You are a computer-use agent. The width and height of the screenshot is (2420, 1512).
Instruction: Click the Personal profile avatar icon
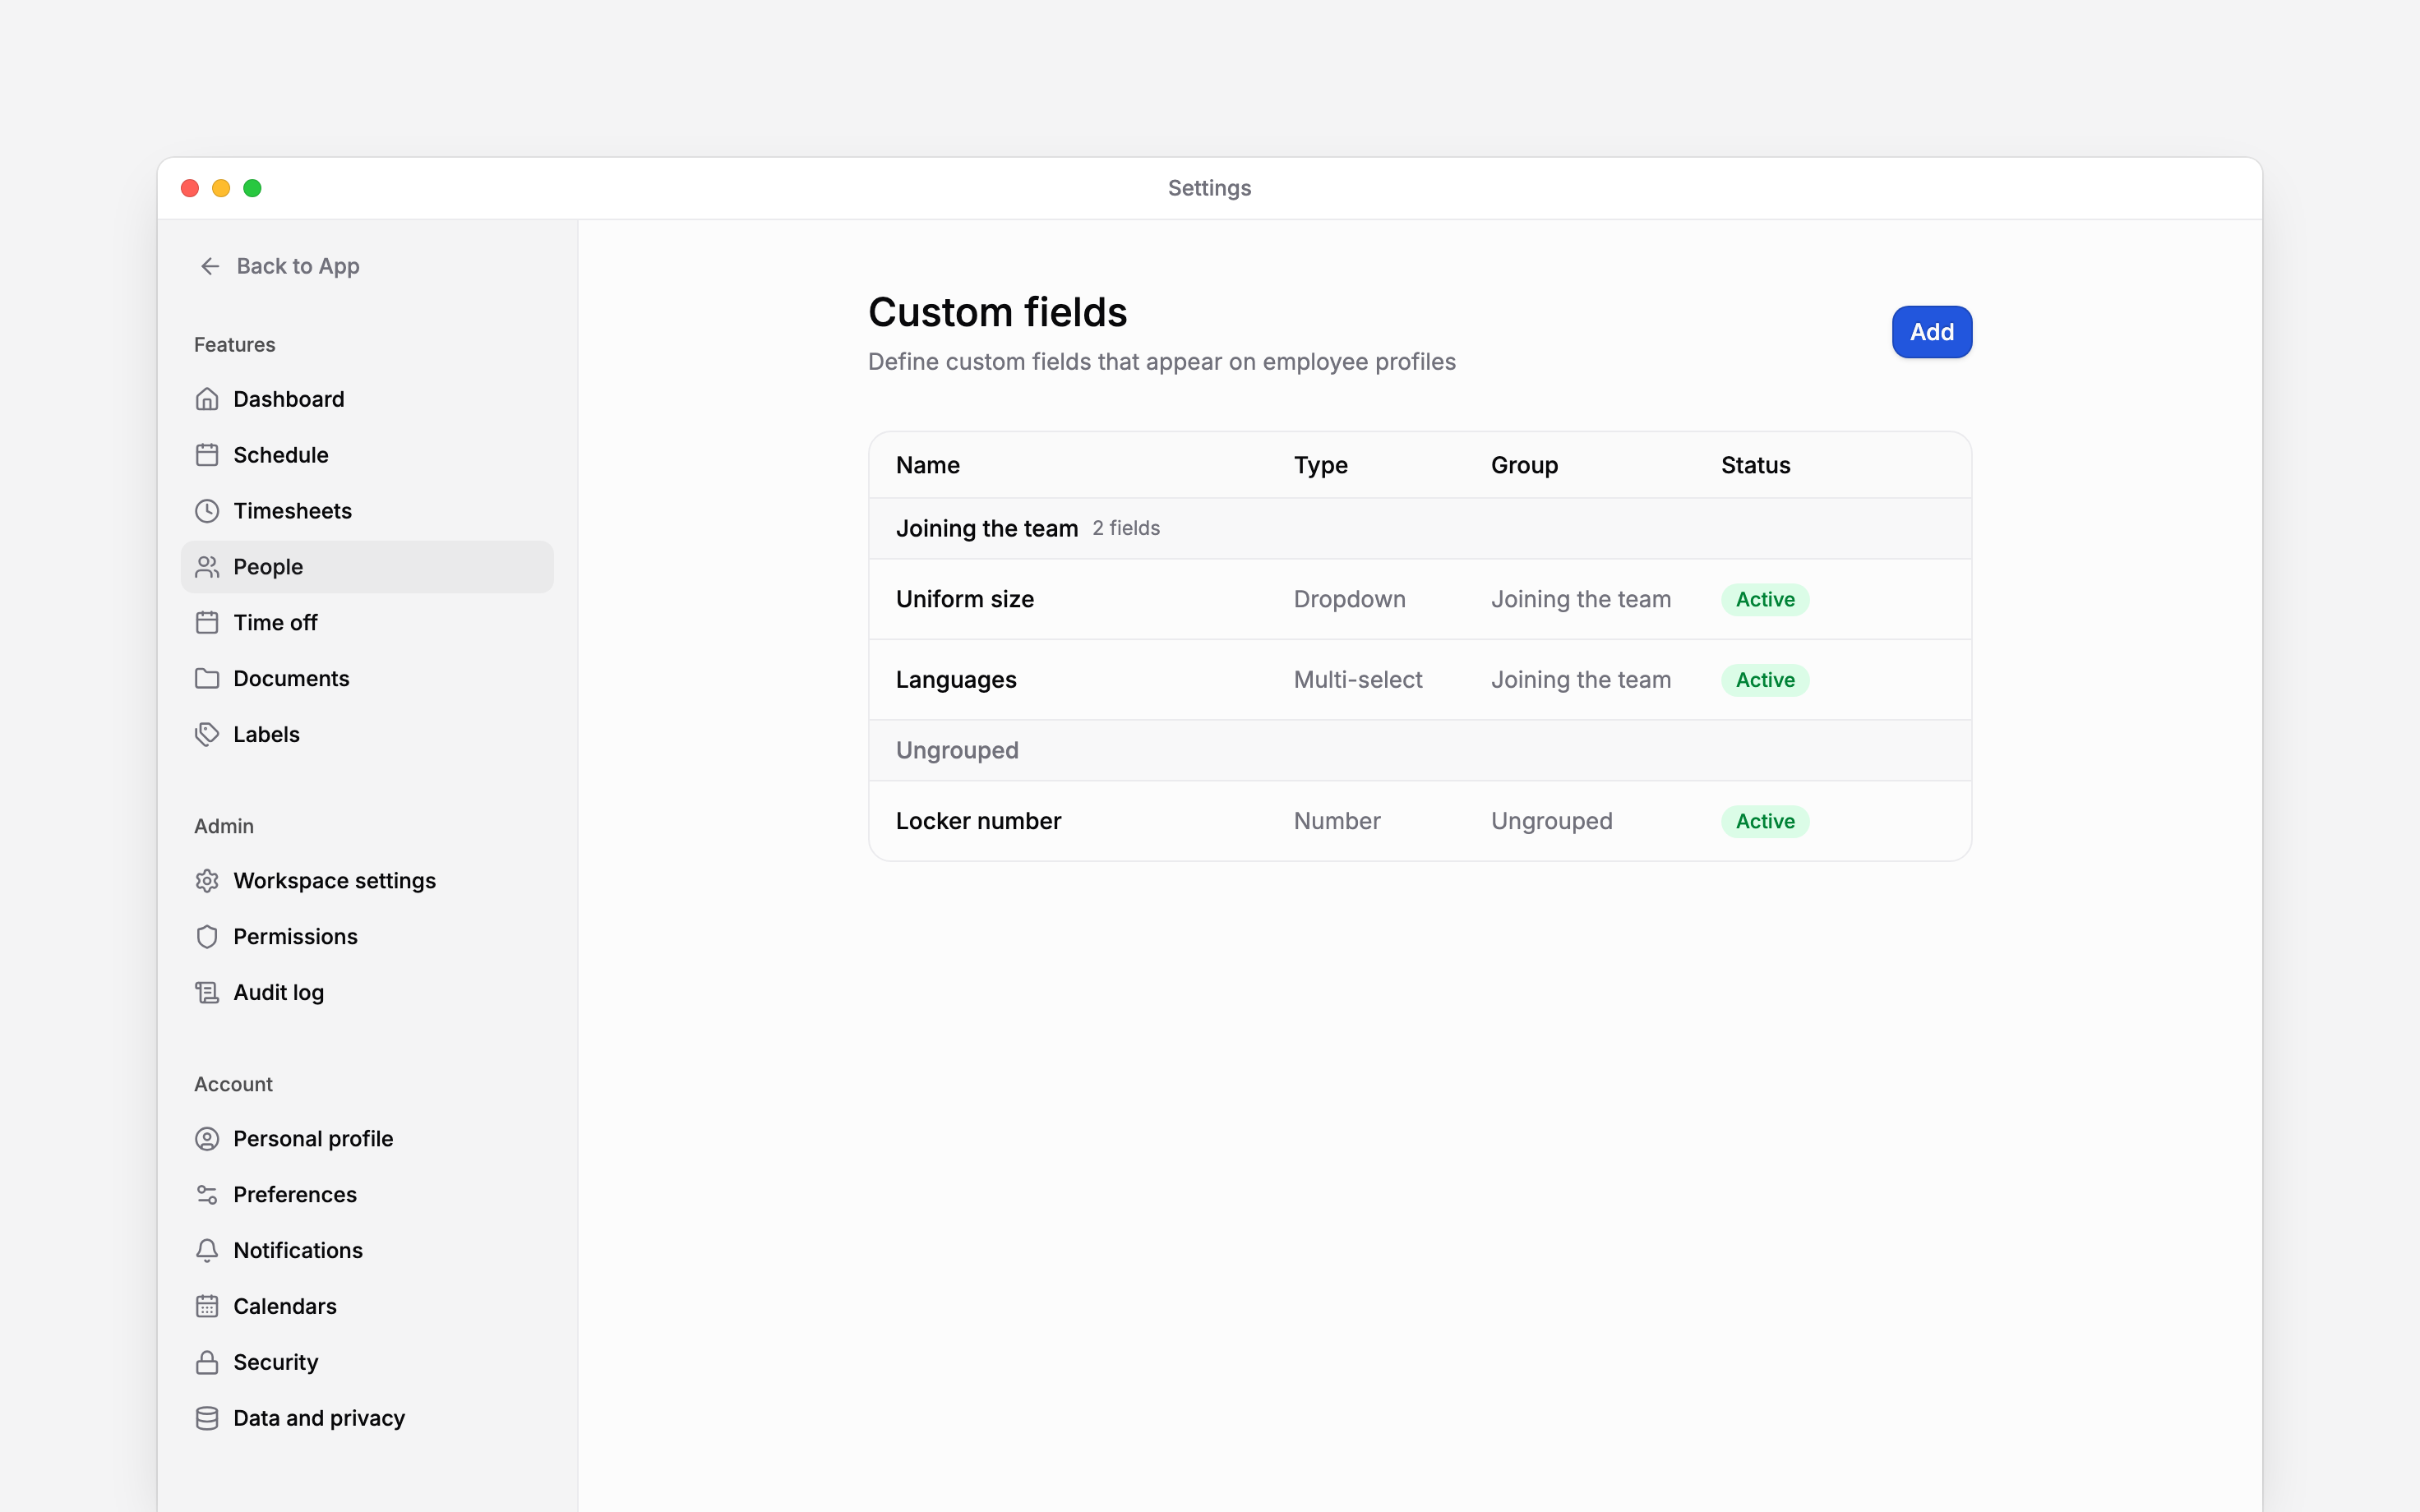pyautogui.click(x=207, y=1139)
